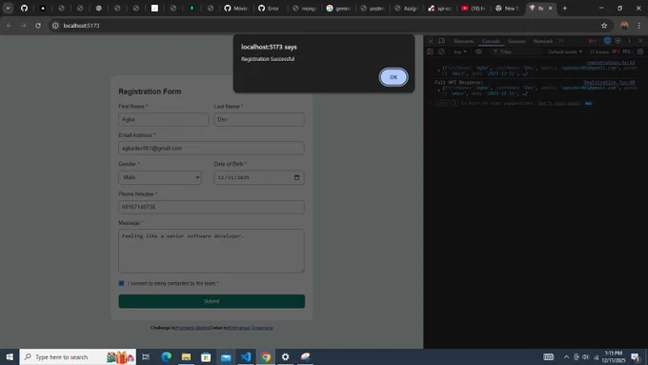Open Visual Studio Code from the taskbar
Image resolution: width=648 pixels, height=365 pixels.
coord(246,356)
